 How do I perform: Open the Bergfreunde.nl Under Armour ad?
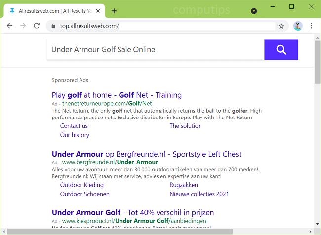(x=146, y=154)
